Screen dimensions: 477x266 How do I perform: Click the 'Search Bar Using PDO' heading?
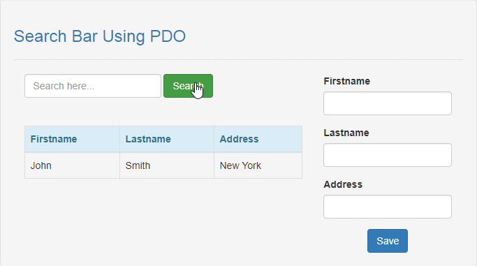tap(100, 36)
